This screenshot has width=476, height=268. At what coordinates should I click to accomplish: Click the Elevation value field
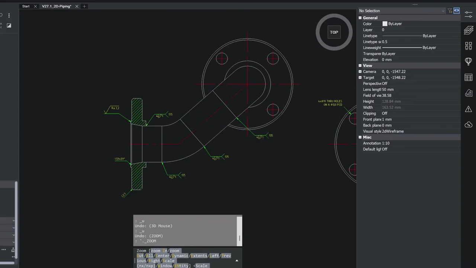click(420, 60)
